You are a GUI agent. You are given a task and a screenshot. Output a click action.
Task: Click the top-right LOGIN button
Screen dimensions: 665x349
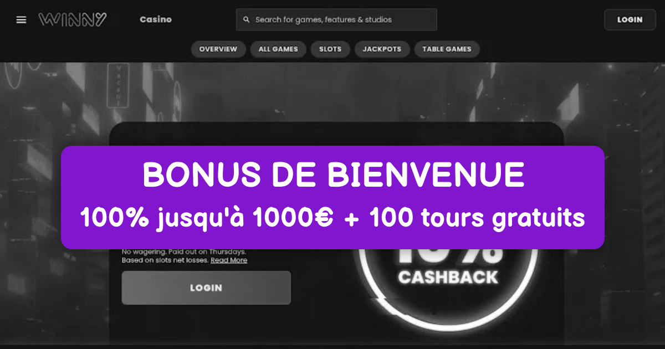coord(630,19)
